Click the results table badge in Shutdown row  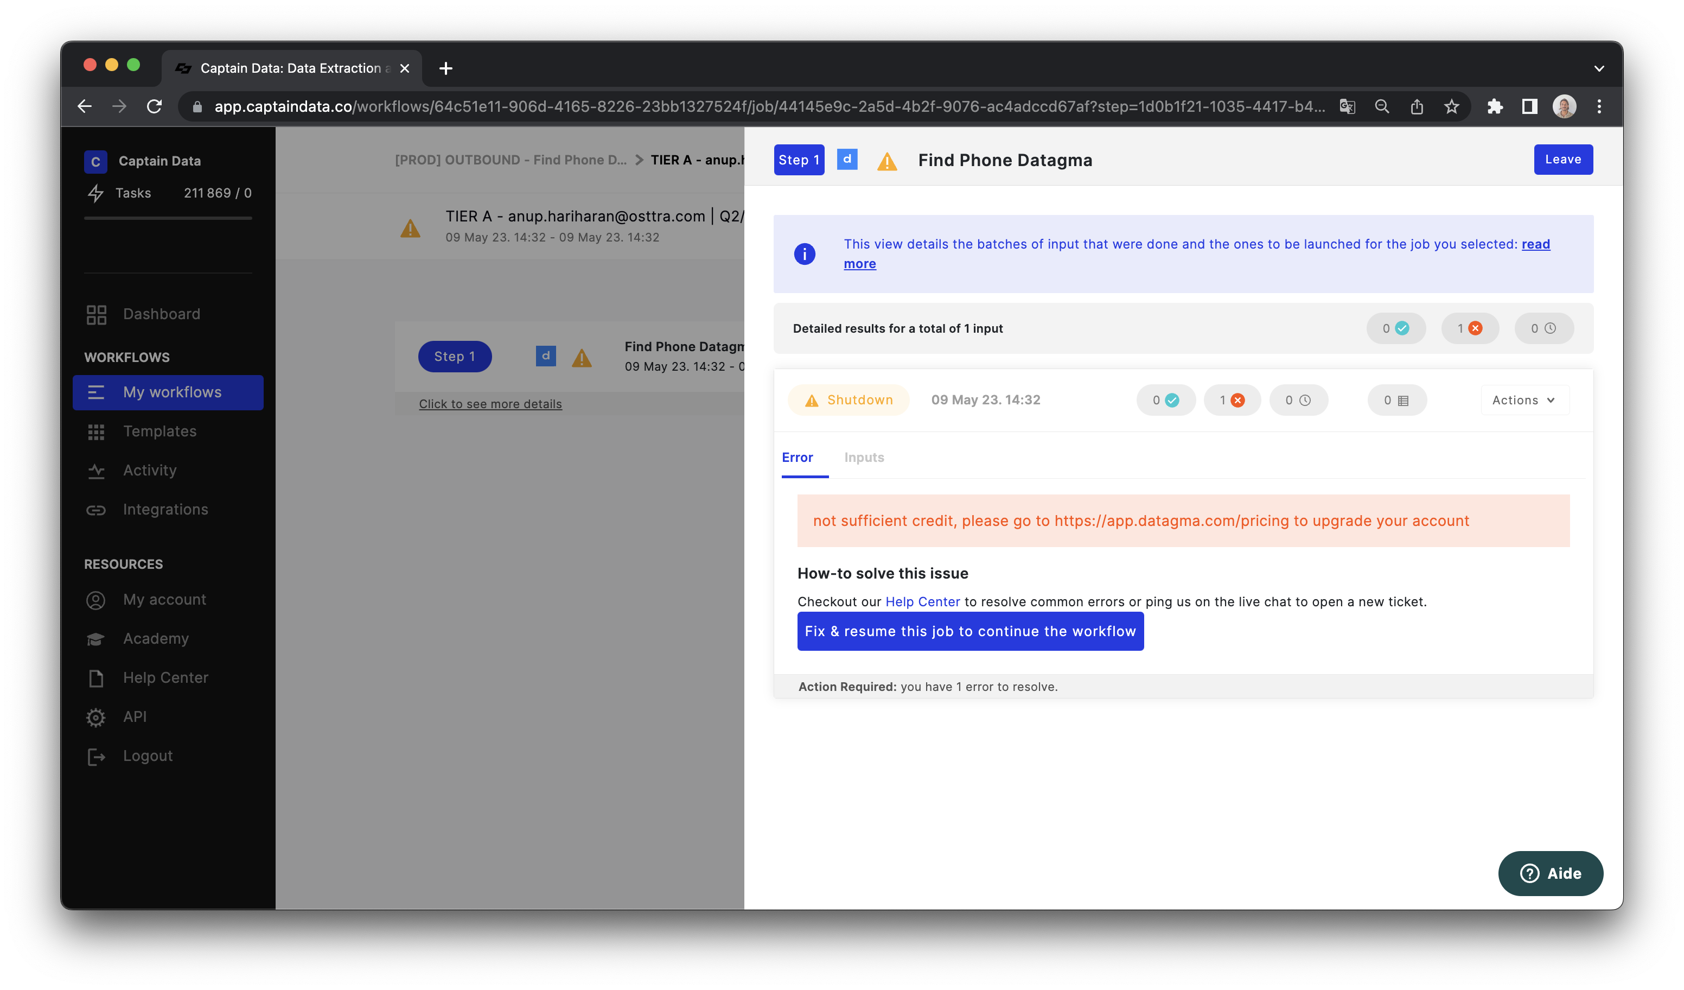tap(1396, 399)
